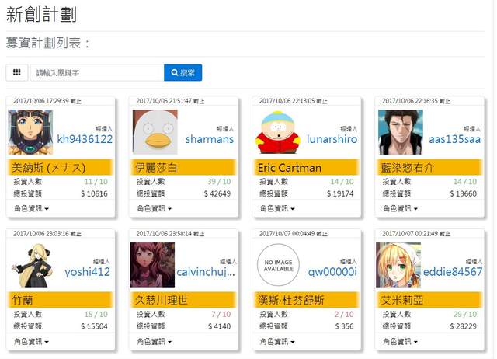Screen dimensions: 497x359
Task: Open manager link aas135saa
Action: click(x=455, y=139)
